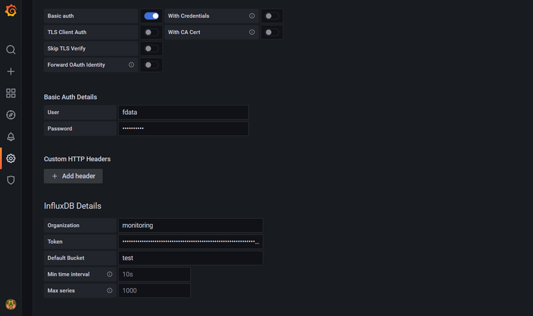Show info for With Credentials
This screenshot has width=533, height=316.
[x=252, y=16]
